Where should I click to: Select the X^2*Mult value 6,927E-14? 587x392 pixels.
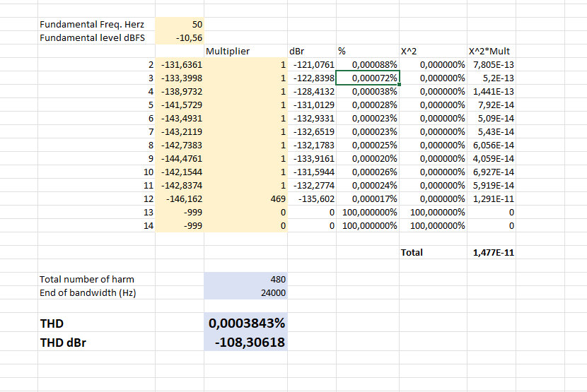point(491,172)
